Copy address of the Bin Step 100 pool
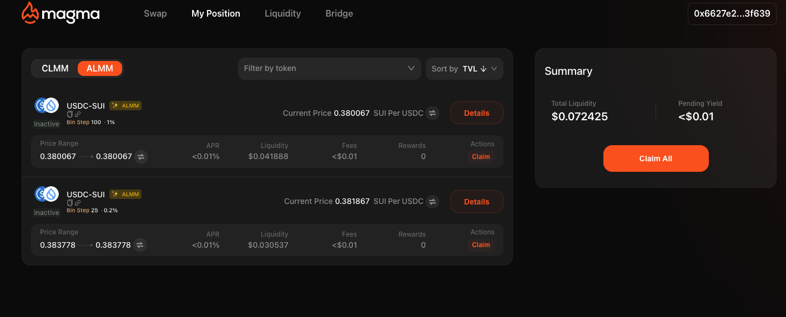The height and width of the screenshot is (317, 786). click(70, 114)
